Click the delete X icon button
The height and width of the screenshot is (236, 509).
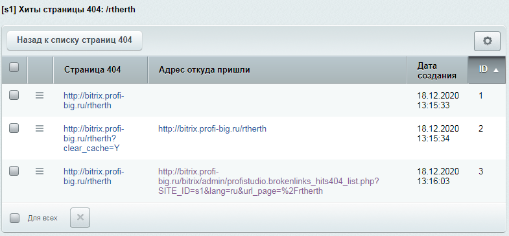(80, 217)
